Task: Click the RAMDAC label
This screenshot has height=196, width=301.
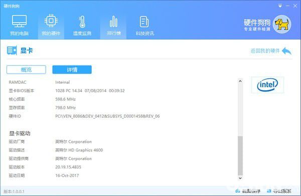Action: [18, 82]
